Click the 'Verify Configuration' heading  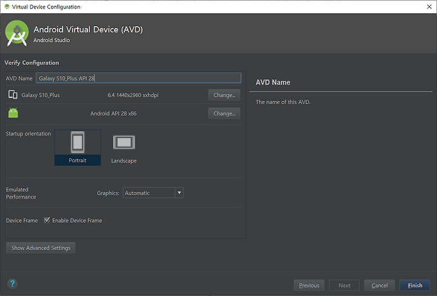pyautogui.click(x=32, y=63)
